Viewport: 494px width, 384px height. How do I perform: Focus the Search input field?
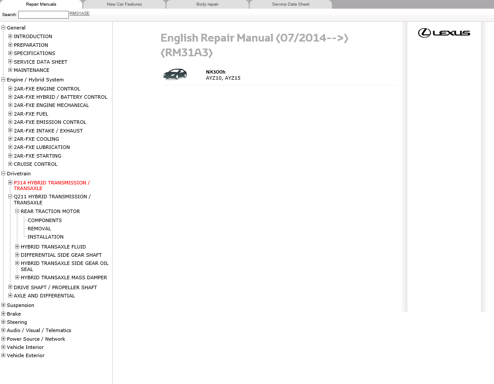(43, 14)
